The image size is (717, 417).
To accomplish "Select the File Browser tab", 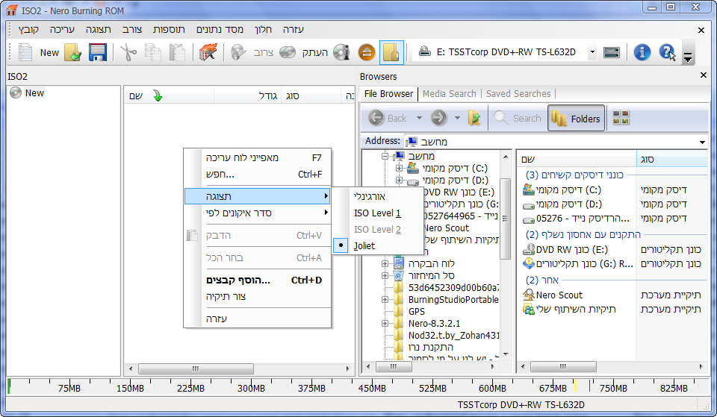I will tap(388, 94).
